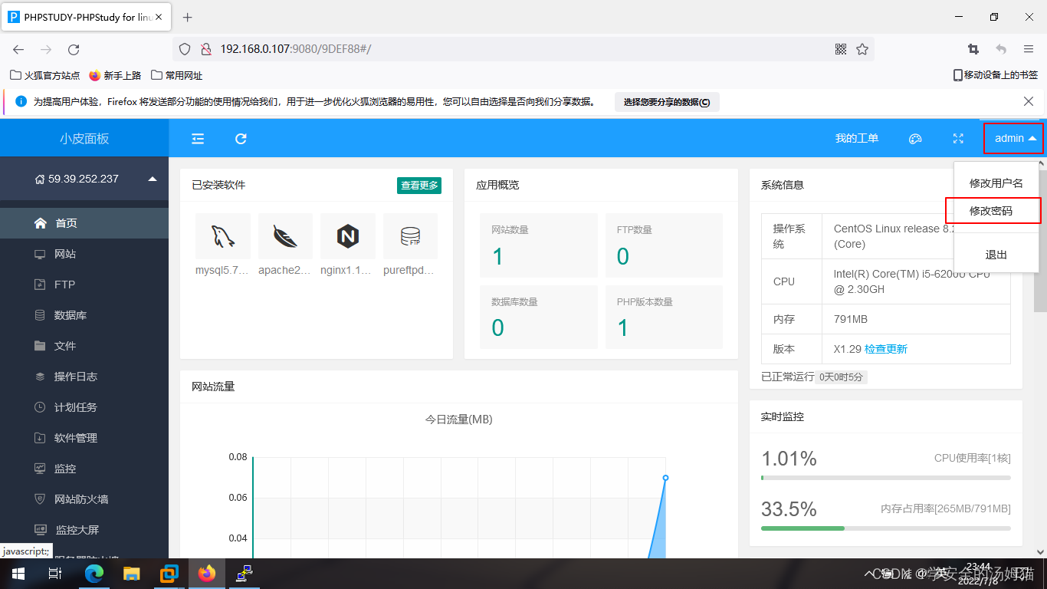
Task: Open 网站 in the sidebar
Action: 84,254
